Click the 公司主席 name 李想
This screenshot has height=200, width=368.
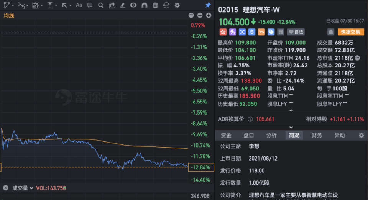(254, 146)
